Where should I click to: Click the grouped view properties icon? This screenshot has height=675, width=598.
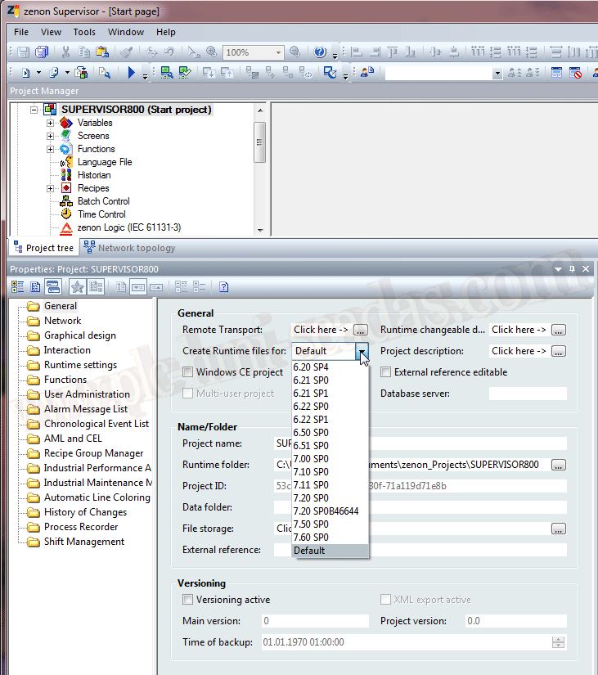coord(17,286)
